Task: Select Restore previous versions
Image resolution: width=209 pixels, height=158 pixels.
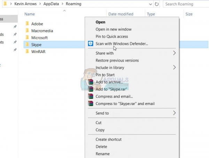Action: [x=117, y=60]
